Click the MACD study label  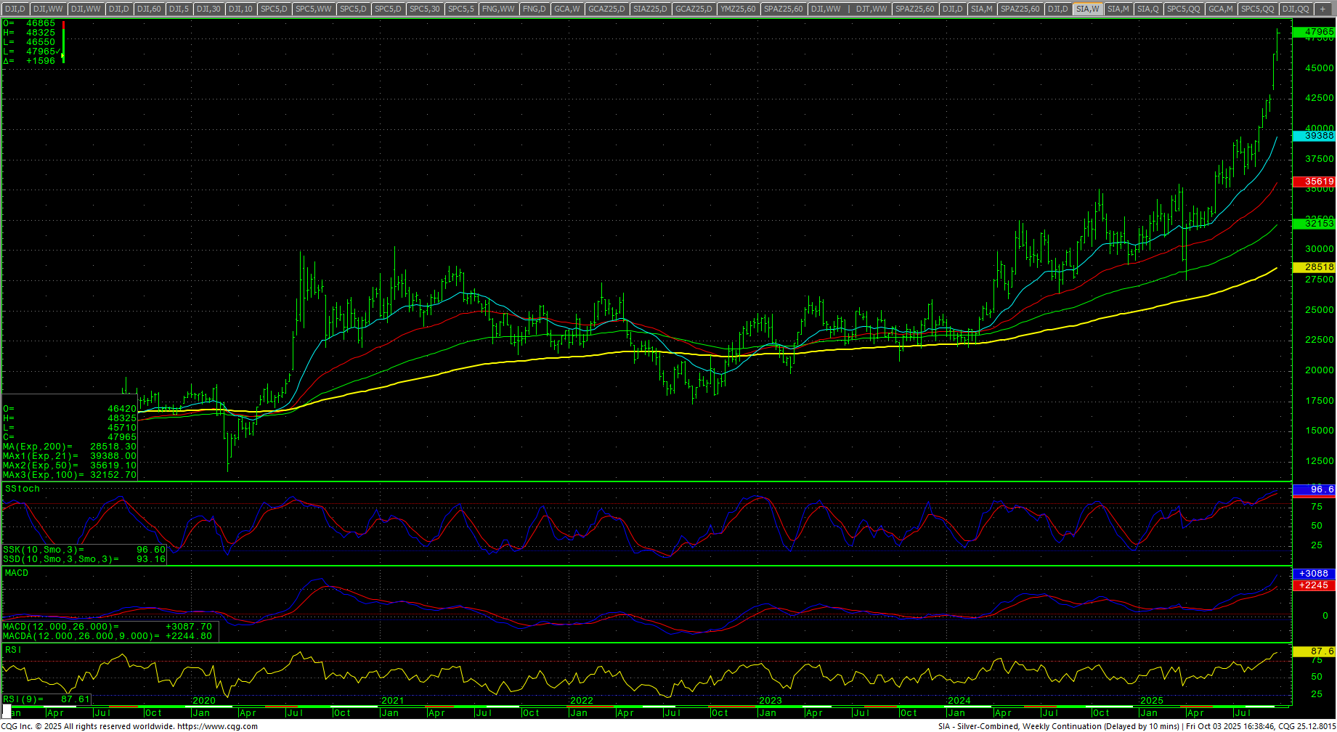[x=17, y=573]
